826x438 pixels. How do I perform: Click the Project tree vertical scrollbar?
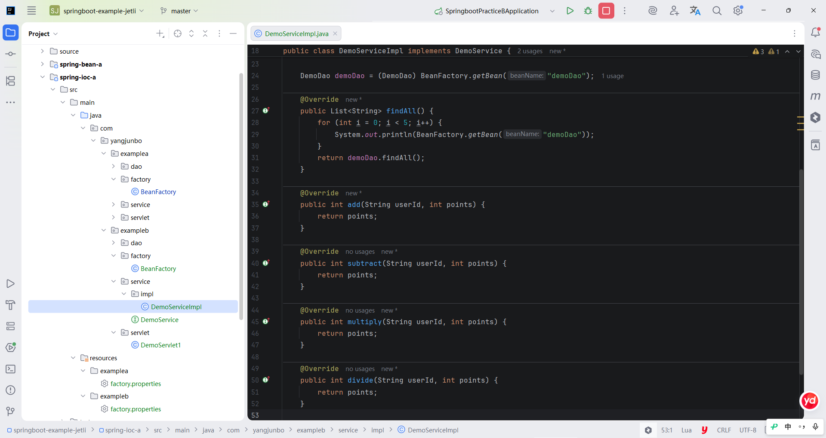[x=241, y=196]
